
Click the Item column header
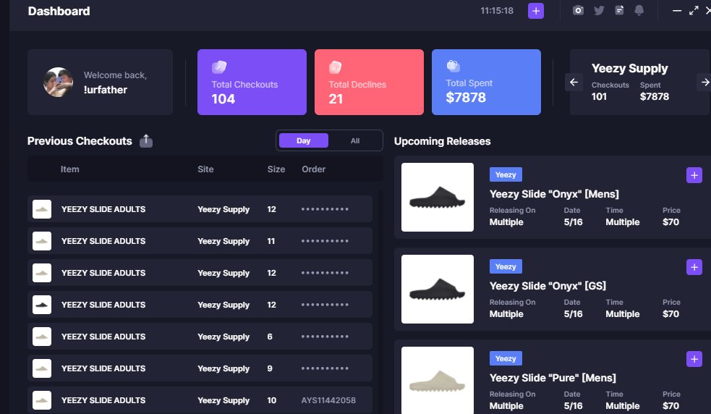(70, 169)
